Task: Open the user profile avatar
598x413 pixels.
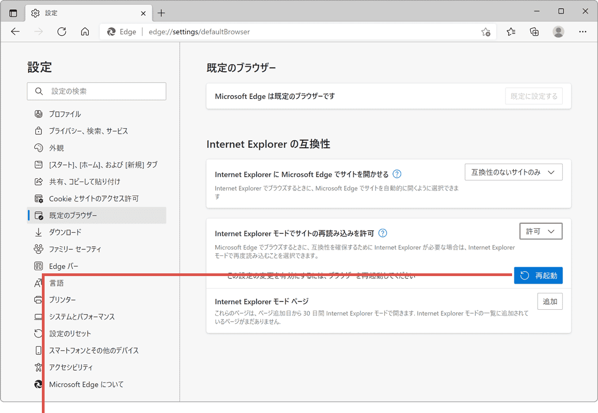Action: 558,32
